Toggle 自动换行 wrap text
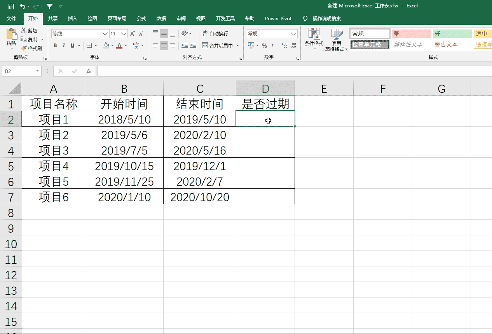 (216, 34)
